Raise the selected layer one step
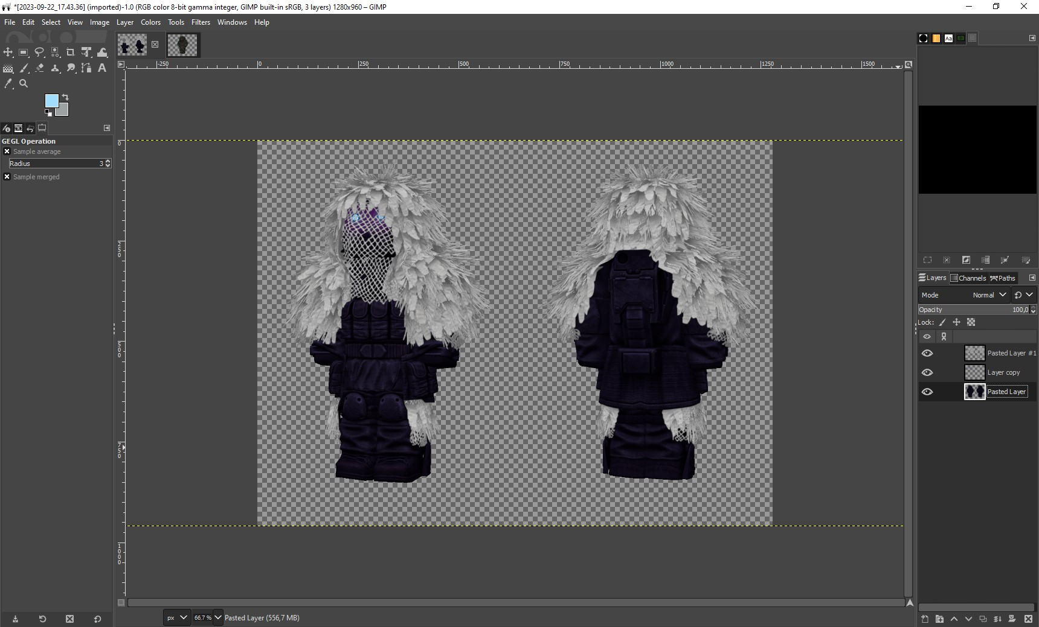This screenshot has width=1039, height=627. coord(954,619)
